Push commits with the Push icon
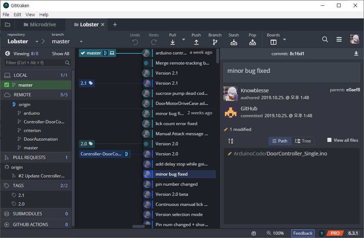Screen dimensions: 364x238 (196, 42)
